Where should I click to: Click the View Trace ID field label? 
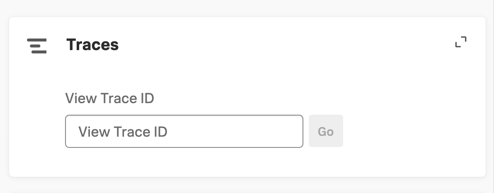(x=109, y=99)
